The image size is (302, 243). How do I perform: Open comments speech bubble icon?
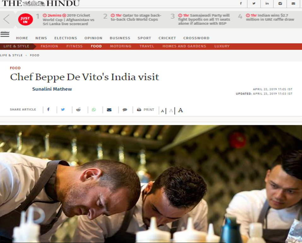click(x=125, y=110)
